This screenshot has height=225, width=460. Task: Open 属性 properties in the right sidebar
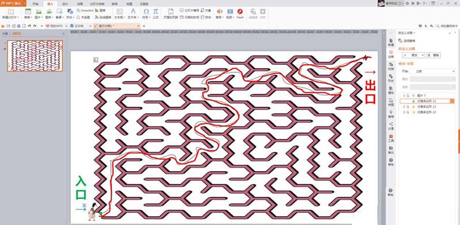point(391,90)
